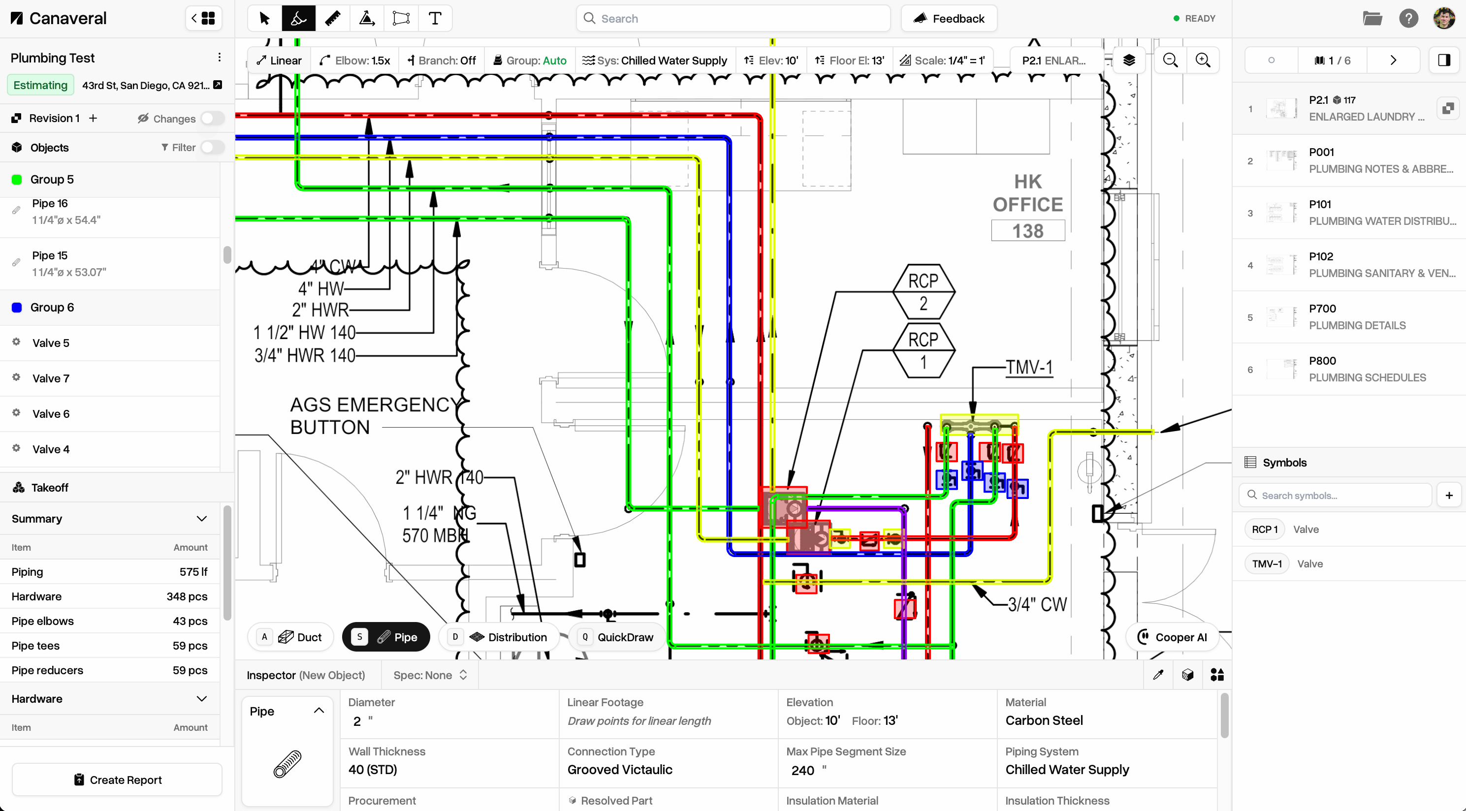Toggle Group: Auto setting

530,61
